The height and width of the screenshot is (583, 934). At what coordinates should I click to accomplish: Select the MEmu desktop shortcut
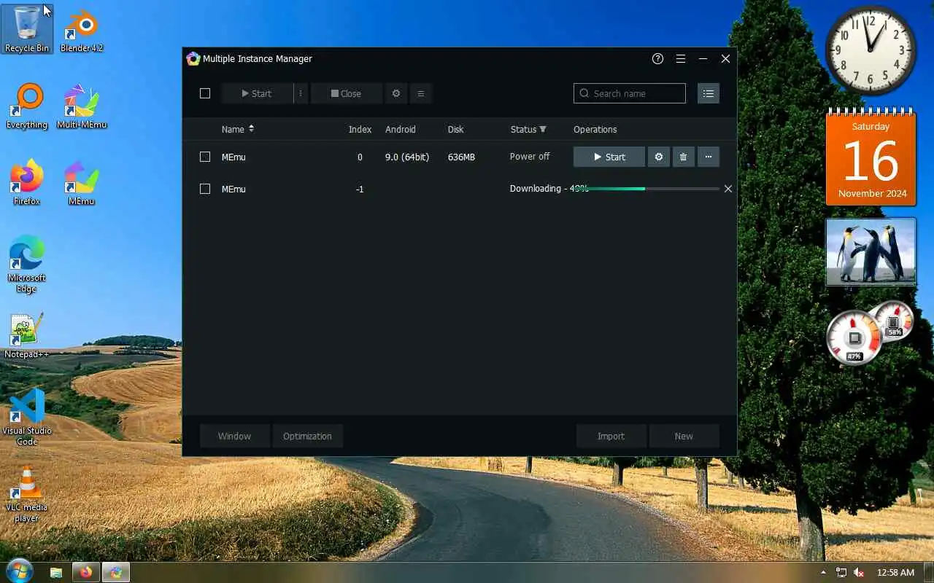81,183
